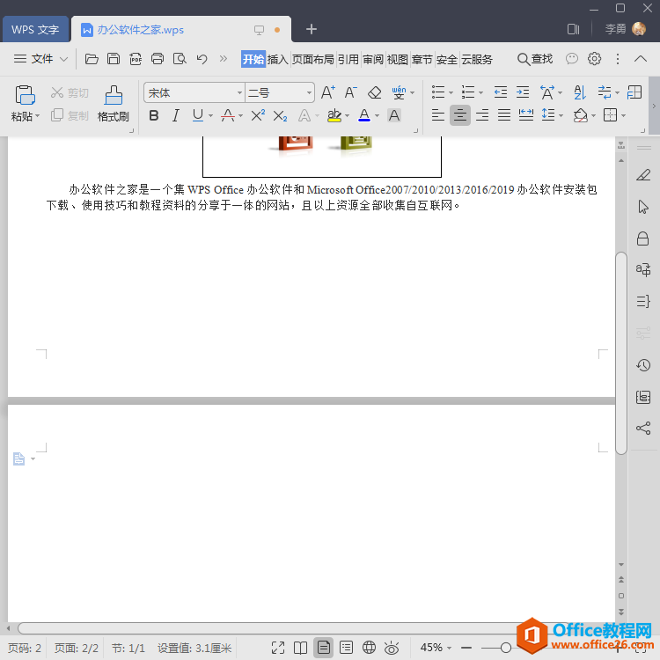The width and height of the screenshot is (660, 660).
Task: Open a new tab with plus button
Action: [311, 29]
